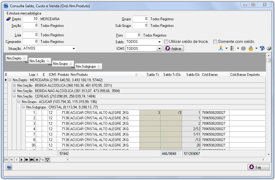Screen dimensions: 275x180
Task: Collapse the ACUCAR group
Action: point(19,102)
